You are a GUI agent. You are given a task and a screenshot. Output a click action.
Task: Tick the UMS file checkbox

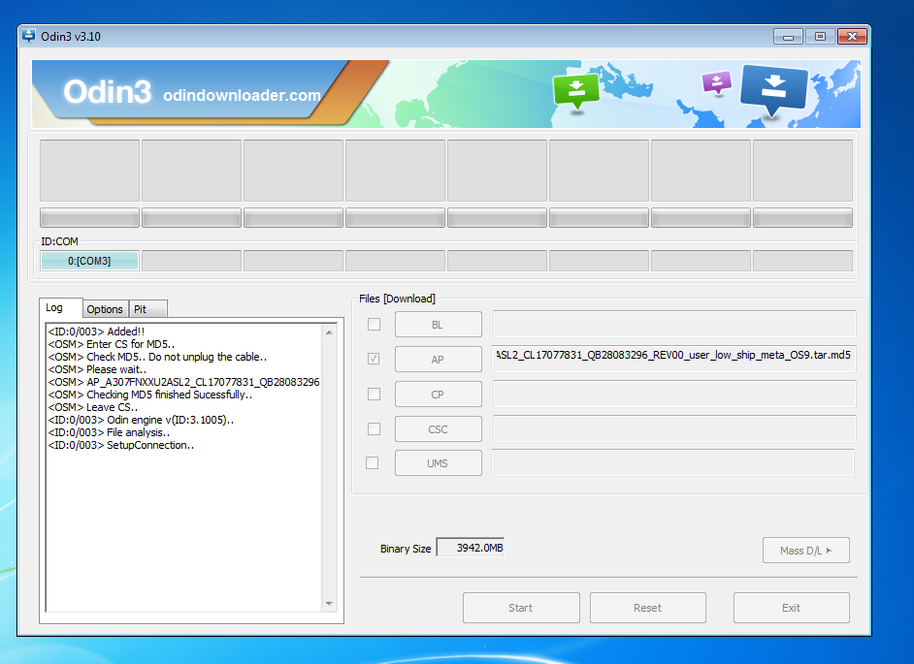(x=372, y=463)
